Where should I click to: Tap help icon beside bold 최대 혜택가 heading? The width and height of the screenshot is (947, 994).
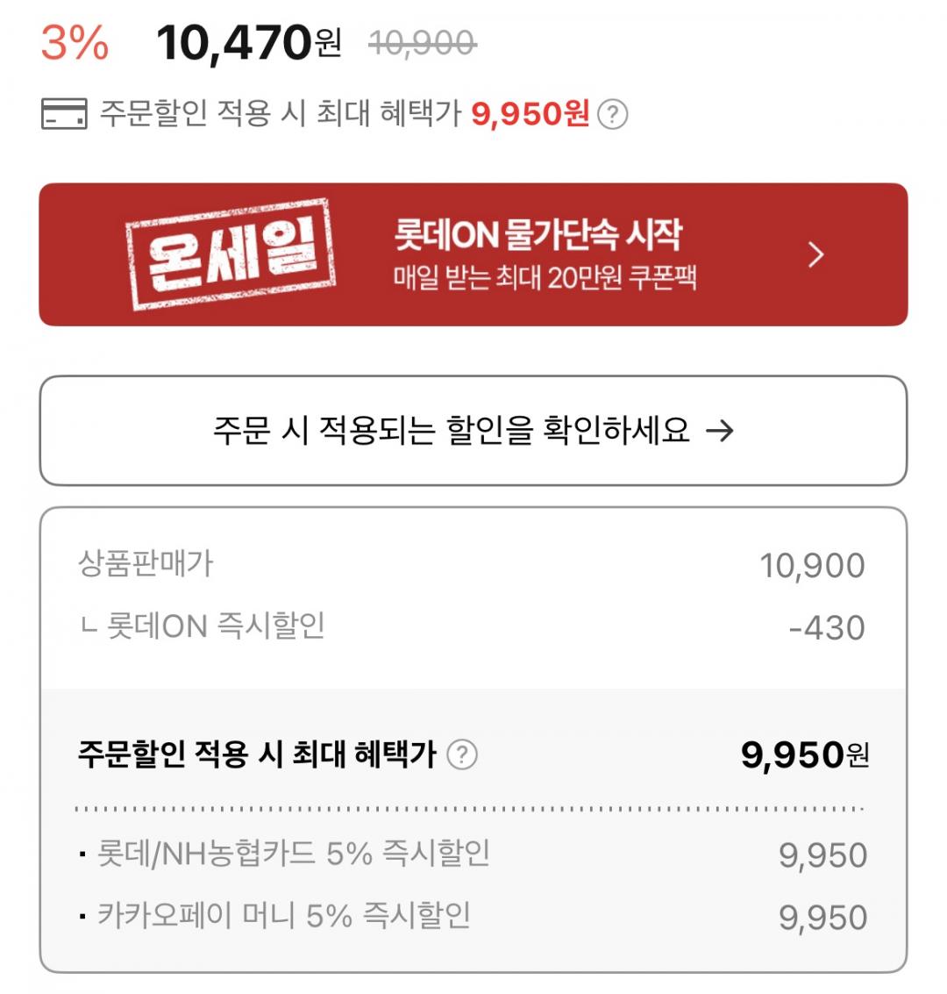[x=462, y=754]
